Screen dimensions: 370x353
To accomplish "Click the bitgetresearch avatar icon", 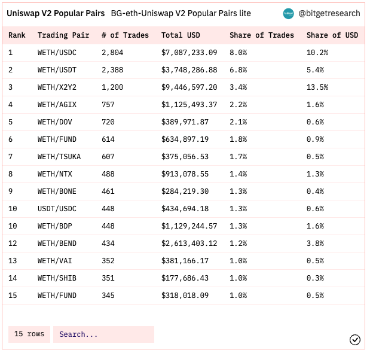I will pos(288,13).
